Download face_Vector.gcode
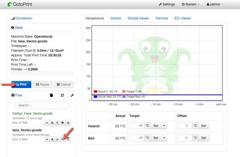Image resolution: width=240 pixels, height=157 pixels. click(x=52, y=139)
